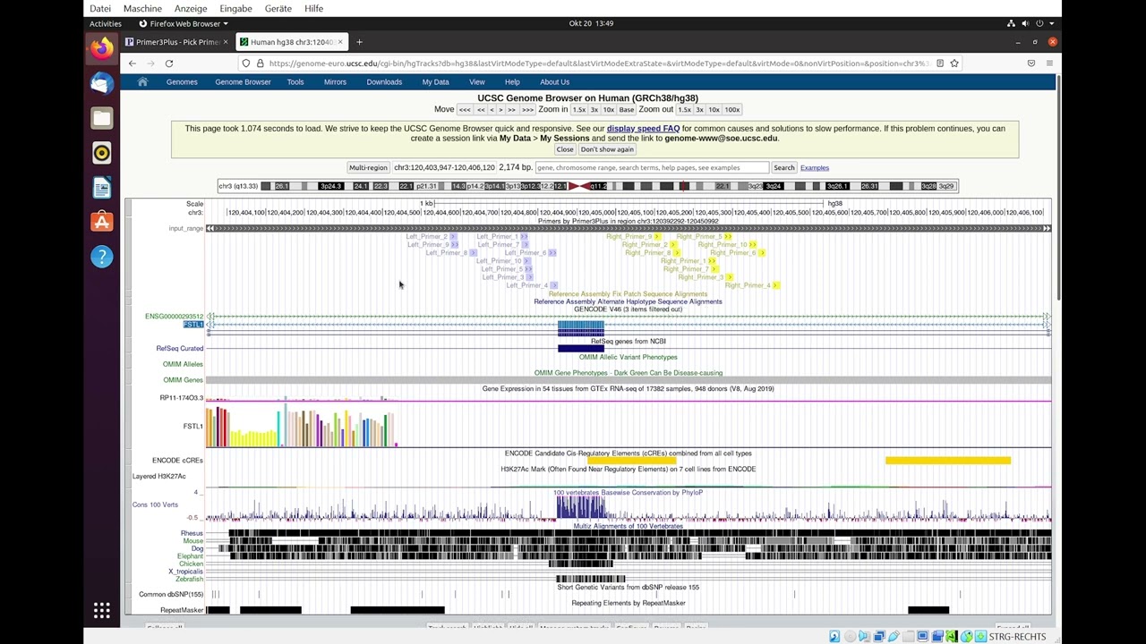Open the Firefox hamburger menu

pyautogui.click(x=1049, y=64)
